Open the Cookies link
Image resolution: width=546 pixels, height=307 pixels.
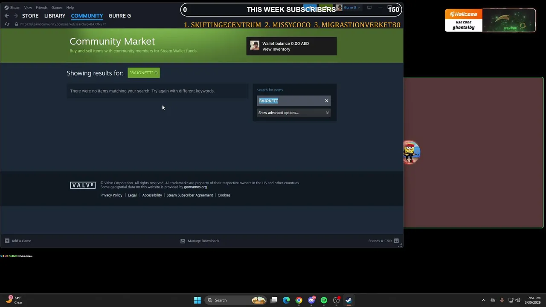224,195
